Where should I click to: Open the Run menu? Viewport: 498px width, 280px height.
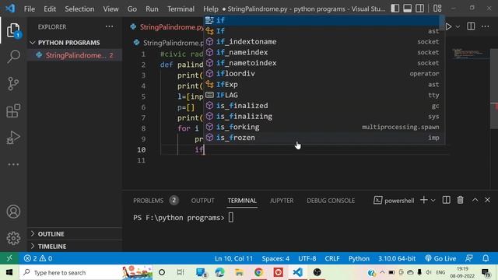(152, 9)
